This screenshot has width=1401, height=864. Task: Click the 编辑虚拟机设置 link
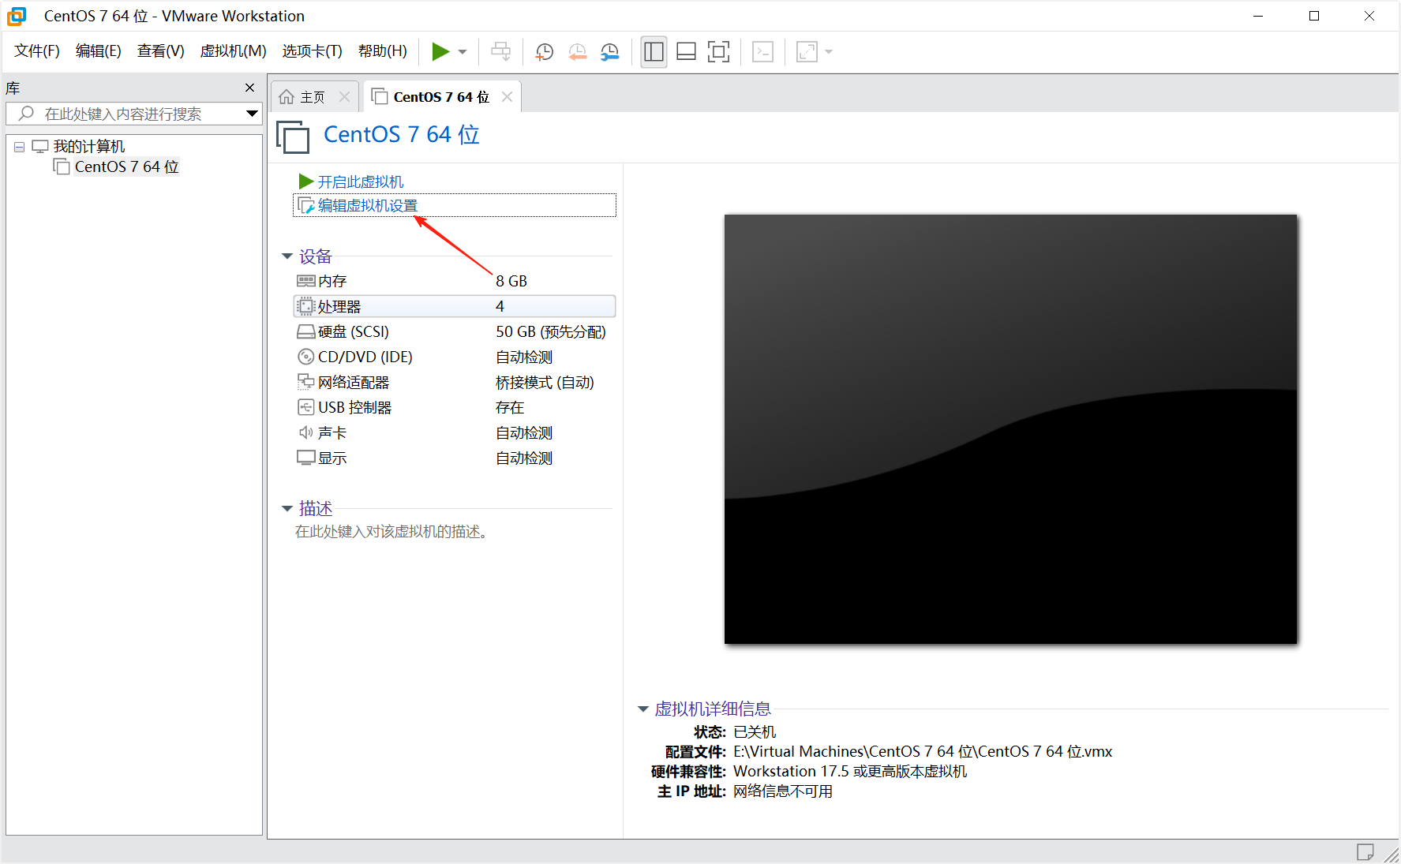coord(367,206)
